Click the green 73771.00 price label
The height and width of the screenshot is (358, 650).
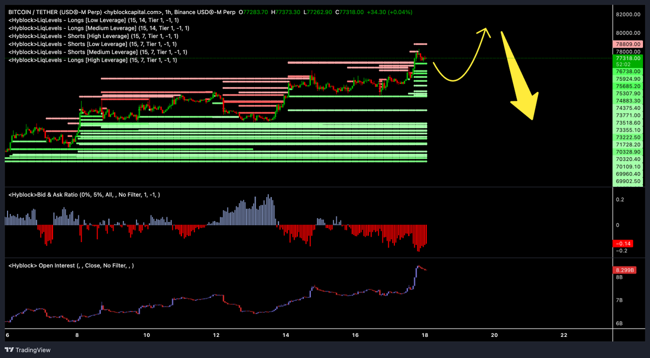click(628, 115)
